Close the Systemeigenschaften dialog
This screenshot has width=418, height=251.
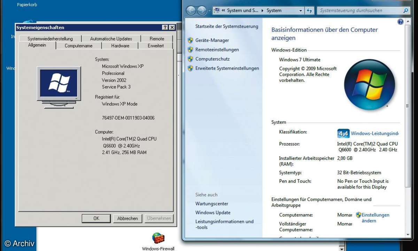pyautogui.click(x=172, y=28)
